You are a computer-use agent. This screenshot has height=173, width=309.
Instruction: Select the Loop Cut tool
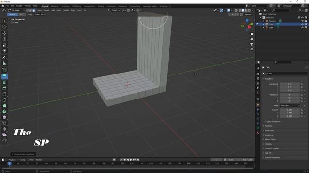pos(4,94)
